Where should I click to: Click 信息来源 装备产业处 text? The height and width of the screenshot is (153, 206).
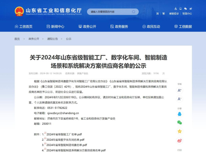(77, 73)
